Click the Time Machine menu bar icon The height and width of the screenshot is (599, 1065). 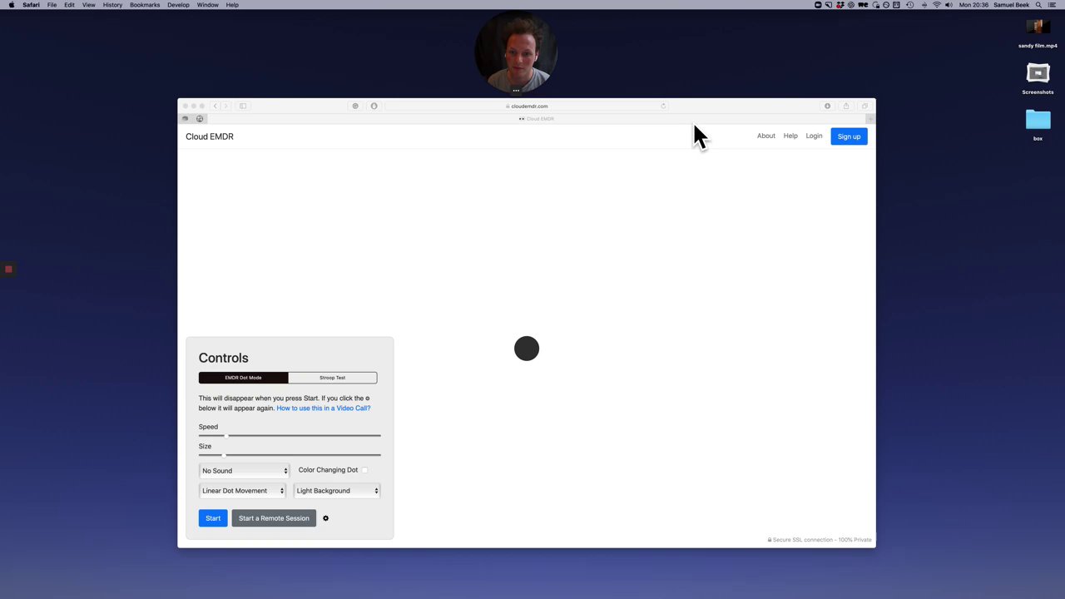point(910,5)
